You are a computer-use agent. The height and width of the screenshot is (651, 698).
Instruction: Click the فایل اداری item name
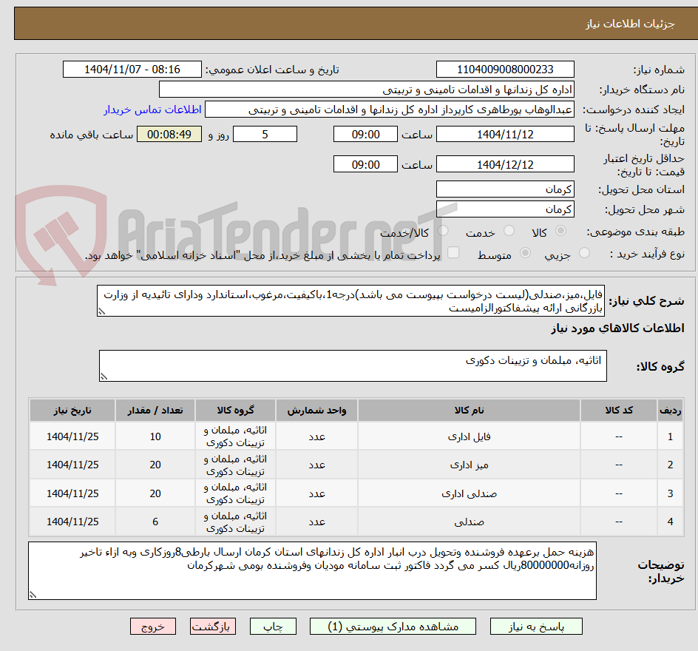469,436
